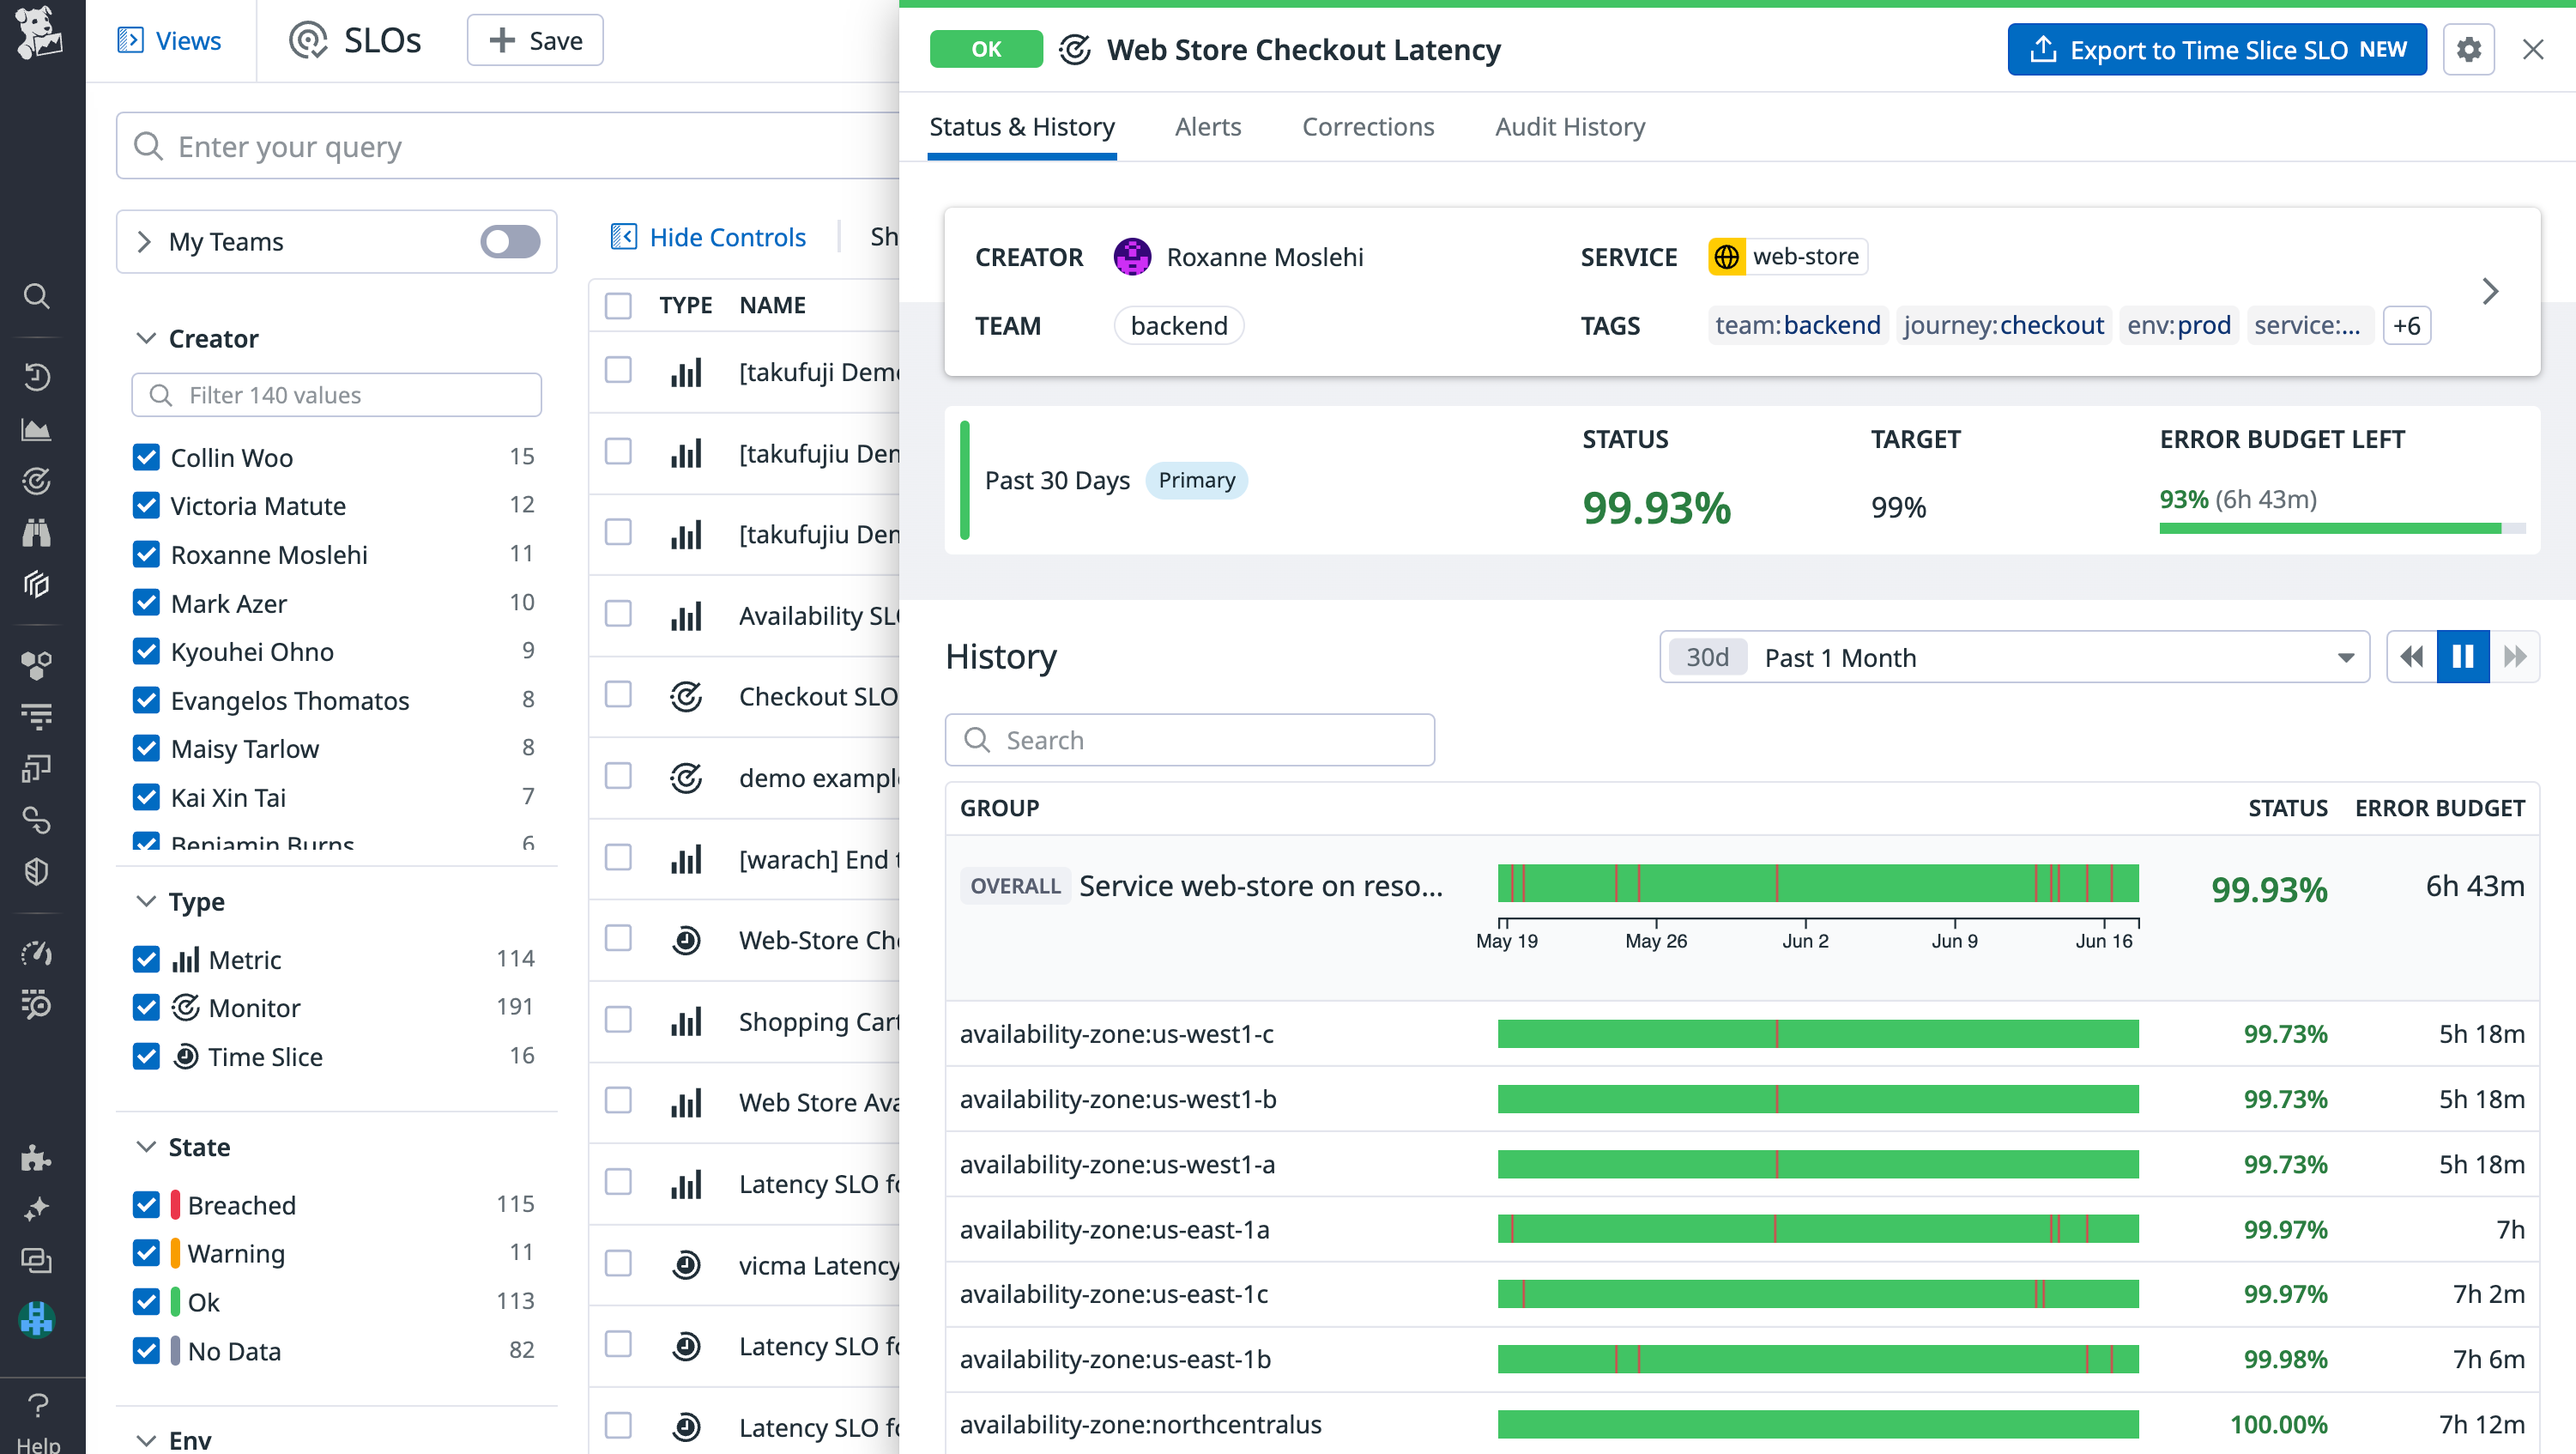Switch to the Alerts tab
The width and height of the screenshot is (2576, 1454).
[x=1207, y=126]
